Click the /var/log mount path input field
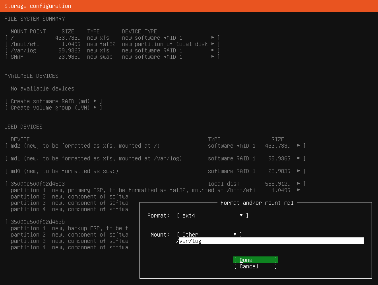The height and width of the screenshot is (285, 378). [x=270, y=241]
